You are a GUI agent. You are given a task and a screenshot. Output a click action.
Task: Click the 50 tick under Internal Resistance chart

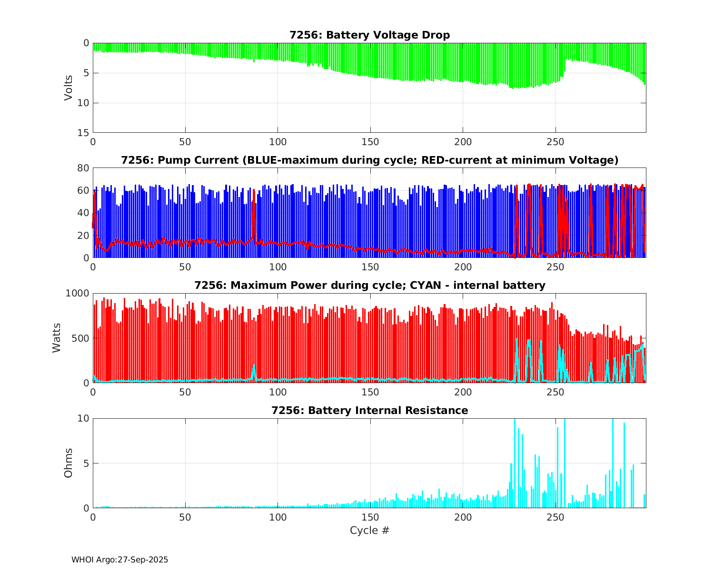coord(185,517)
